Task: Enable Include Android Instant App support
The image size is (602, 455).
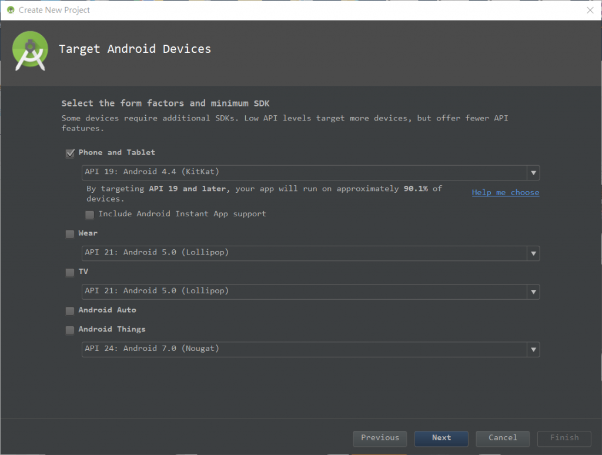Action: point(89,214)
